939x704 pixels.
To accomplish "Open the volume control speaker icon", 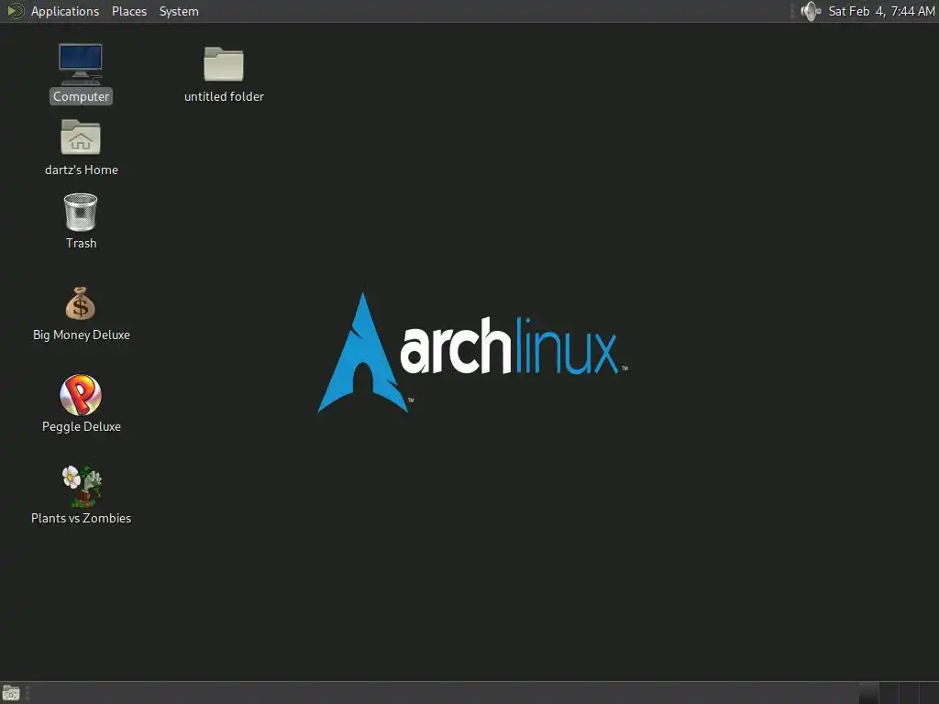I will coord(811,11).
